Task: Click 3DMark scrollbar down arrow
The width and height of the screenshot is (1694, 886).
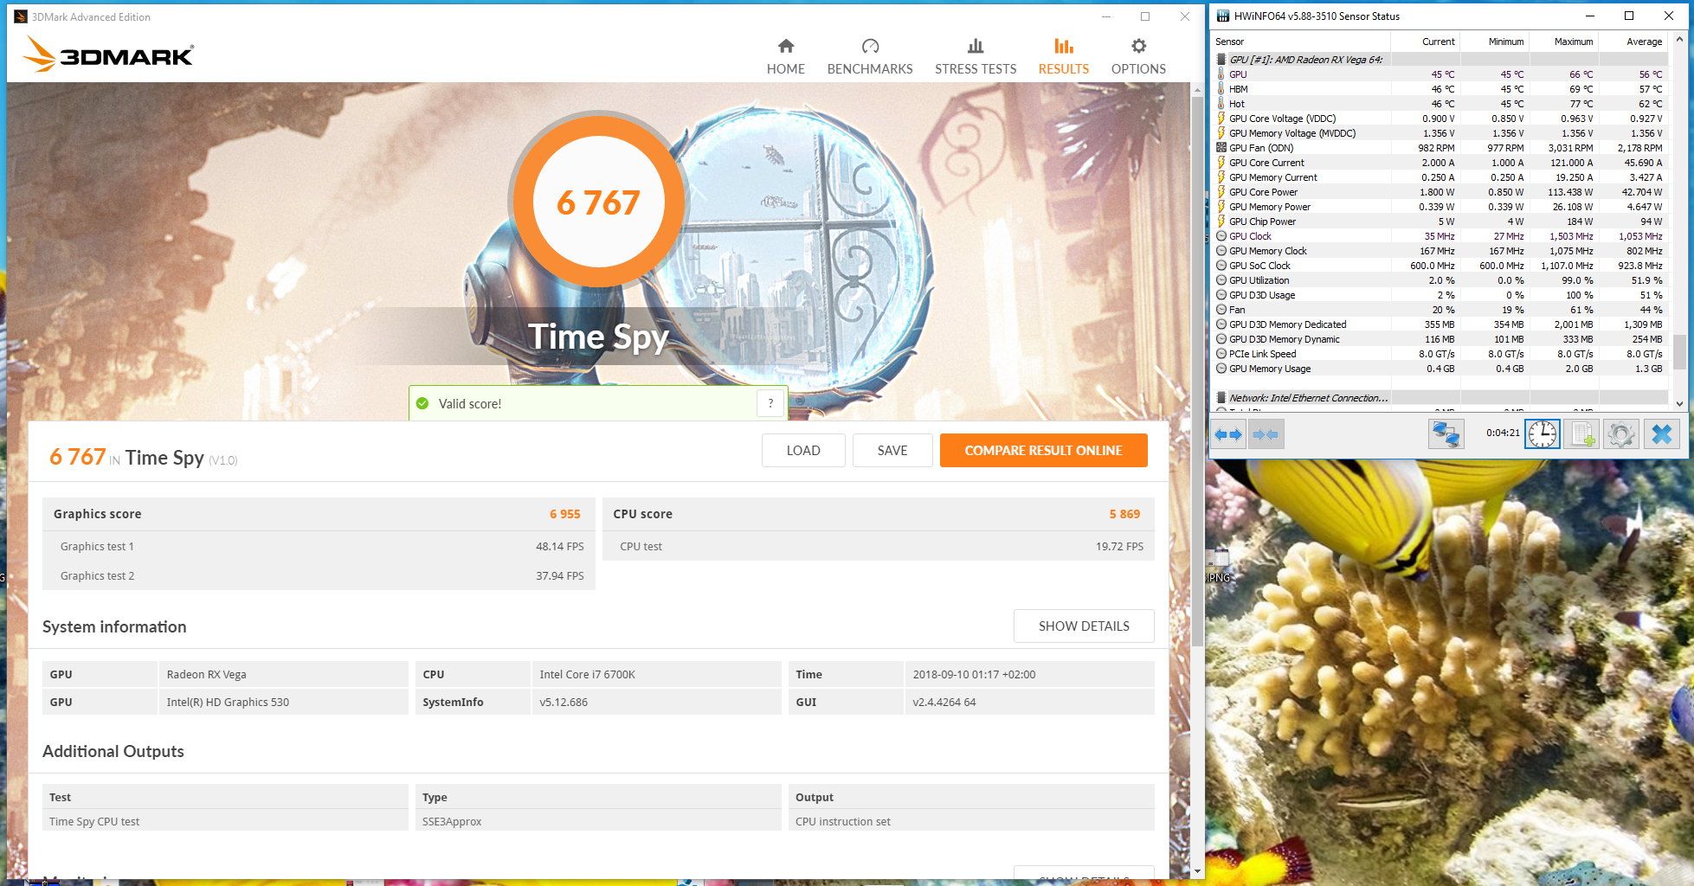Action: (1197, 871)
